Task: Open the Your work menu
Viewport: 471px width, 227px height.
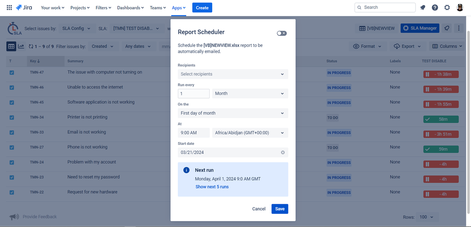Action: pos(52,8)
